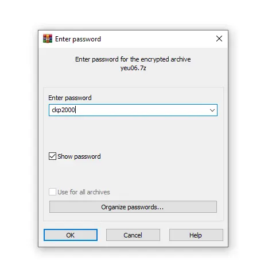Screen dimensions: 264x272
Task: Open Organize passwords dialog
Action: [133, 207]
